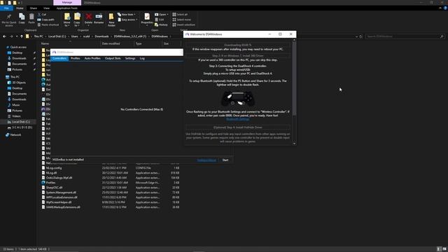Open the Open dropdown in the ribbon
The height and width of the screenshot is (252, 448).
[x=162, y=14]
